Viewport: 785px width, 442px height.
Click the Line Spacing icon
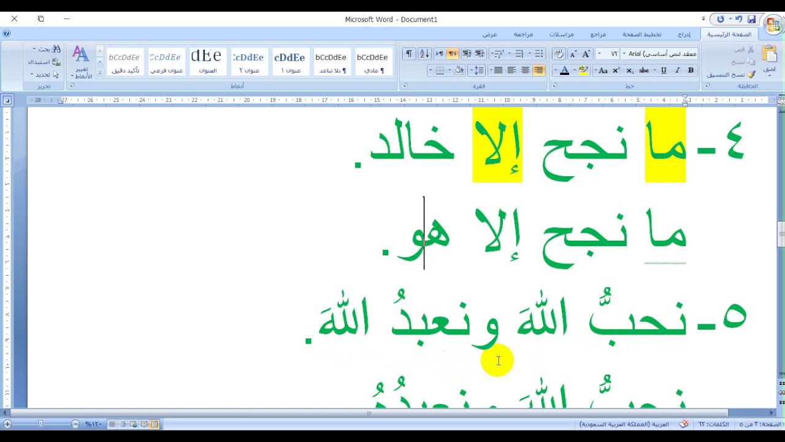coord(479,71)
